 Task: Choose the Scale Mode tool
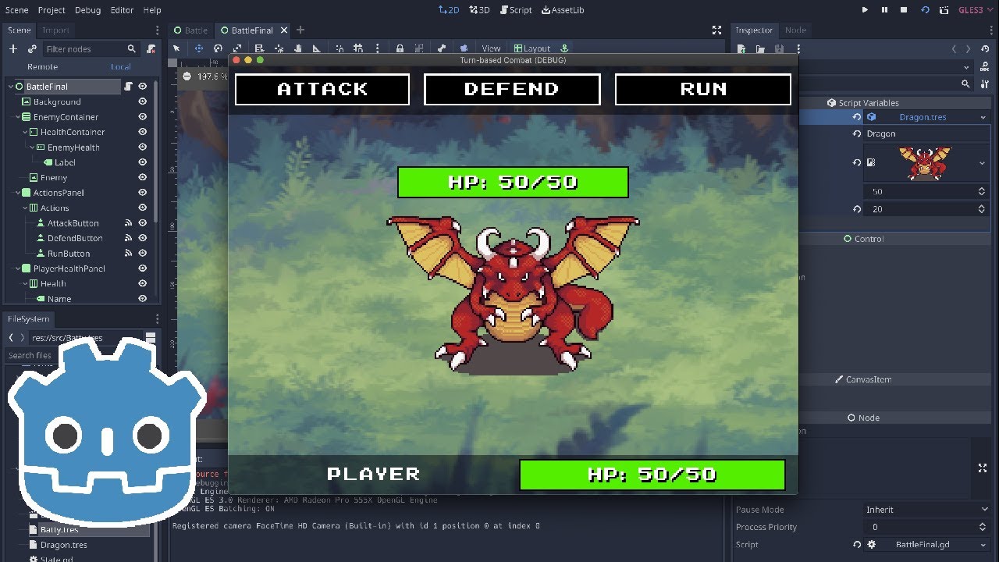[x=237, y=48]
